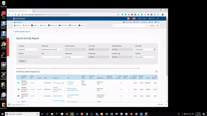Click Show all in the downloads bar
The height and width of the screenshot is (116, 207).
pyautogui.click(x=160, y=105)
